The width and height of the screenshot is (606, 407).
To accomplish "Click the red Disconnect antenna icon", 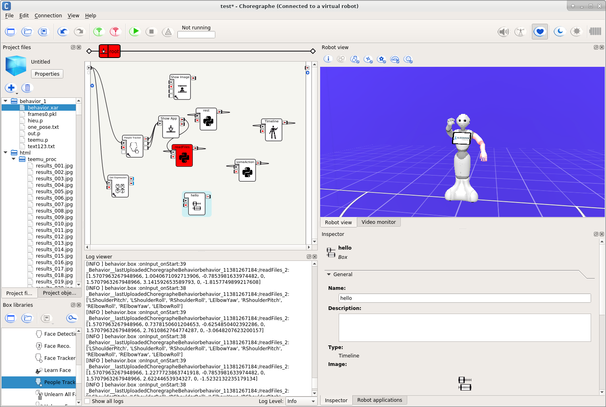I will pyautogui.click(x=115, y=31).
